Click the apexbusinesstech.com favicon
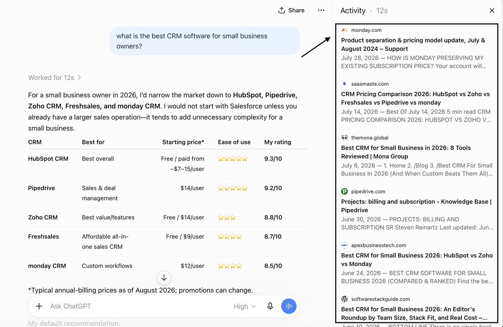503x327 pixels. [345, 245]
